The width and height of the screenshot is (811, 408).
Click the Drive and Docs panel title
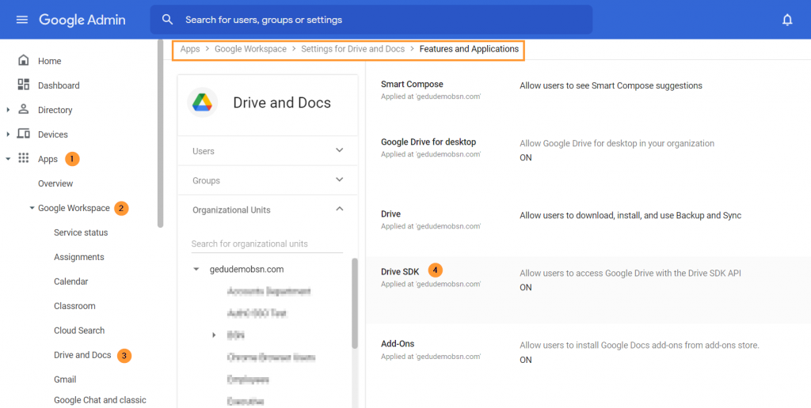coord(282,103)
